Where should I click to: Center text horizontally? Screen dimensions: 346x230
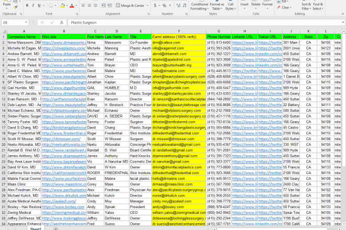point(89,5)
